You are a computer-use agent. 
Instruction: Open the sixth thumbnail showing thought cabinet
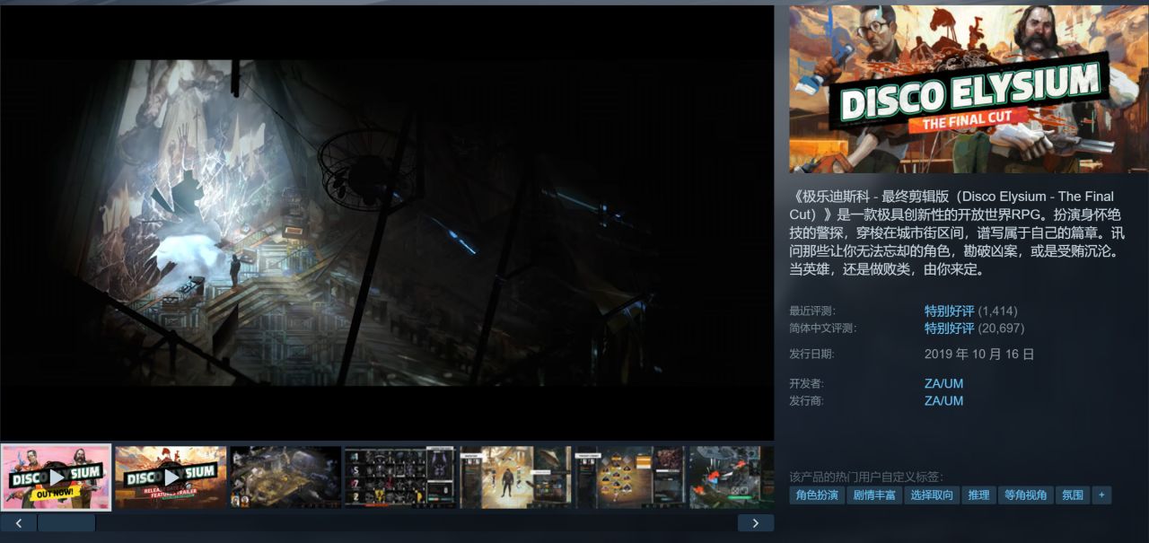[630, 477]
